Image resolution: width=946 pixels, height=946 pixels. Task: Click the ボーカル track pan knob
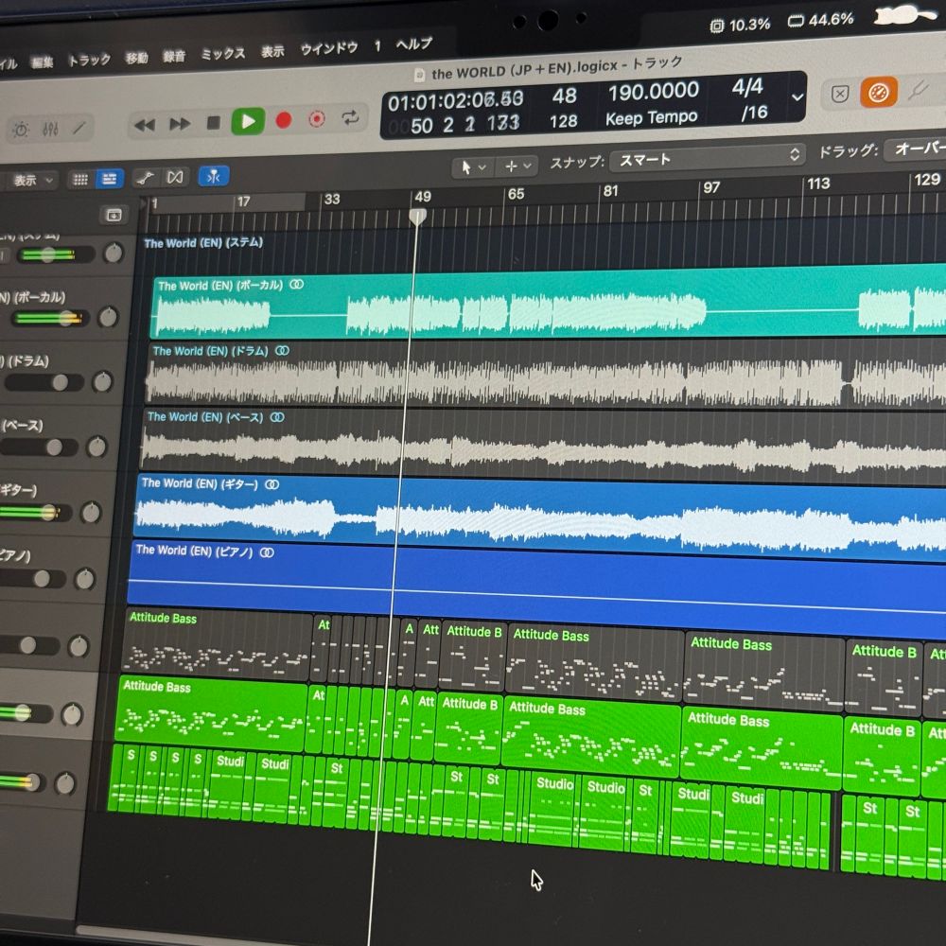tap(108, 317)
